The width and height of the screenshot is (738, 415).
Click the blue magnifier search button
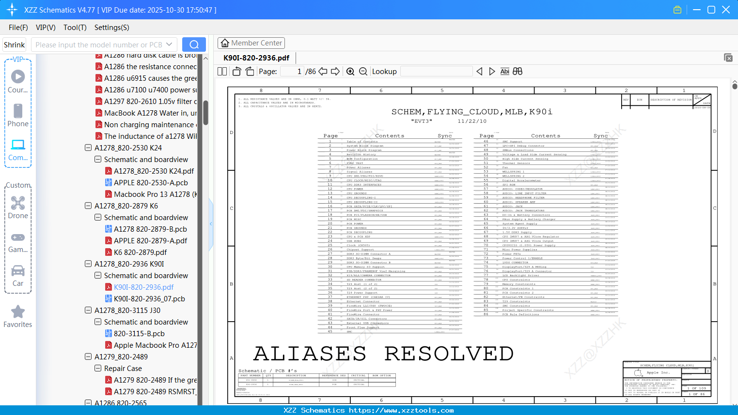coord(194,44)
